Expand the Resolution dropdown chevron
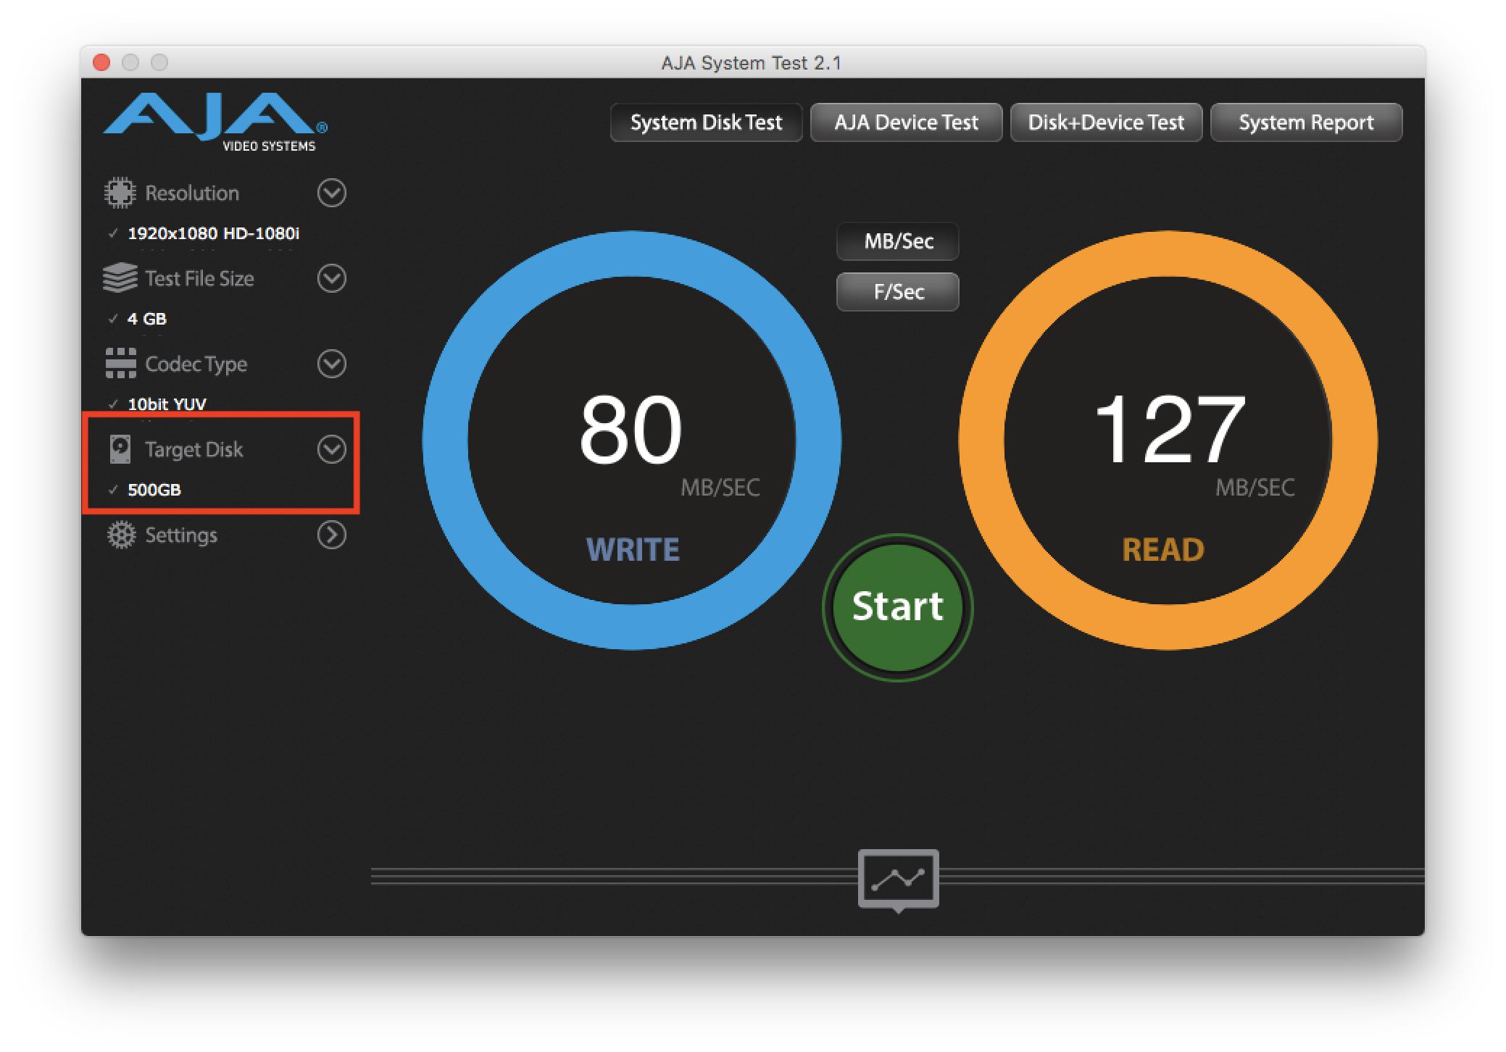 (331, 193)
